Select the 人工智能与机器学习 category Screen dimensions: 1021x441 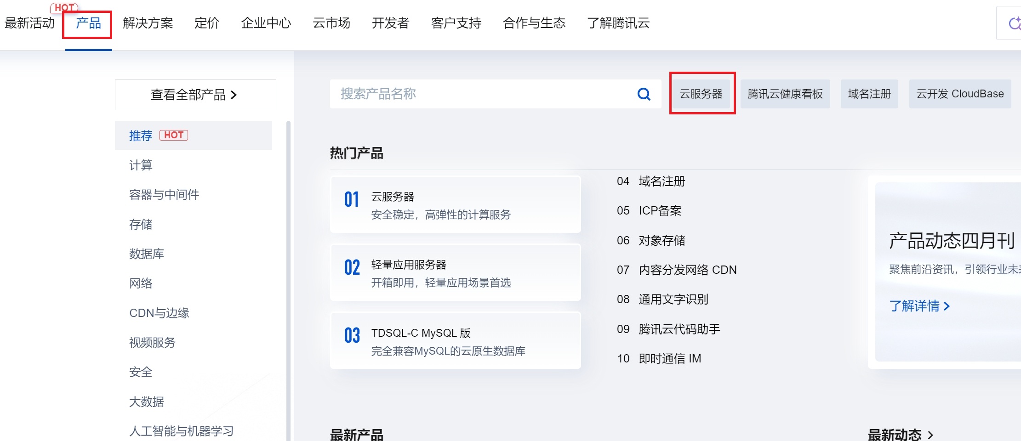(x=182, y=431)
